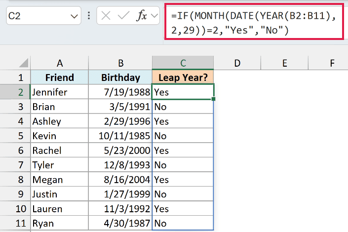Select the cell containing Brian
The image size is (348, 232).
pyautogui.click(x=59, y=107)
